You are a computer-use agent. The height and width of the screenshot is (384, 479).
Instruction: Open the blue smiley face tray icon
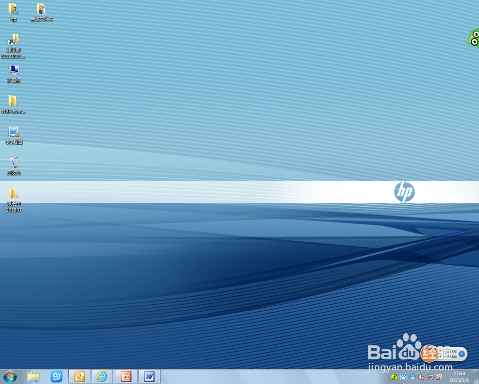click(x=412, y=377)
